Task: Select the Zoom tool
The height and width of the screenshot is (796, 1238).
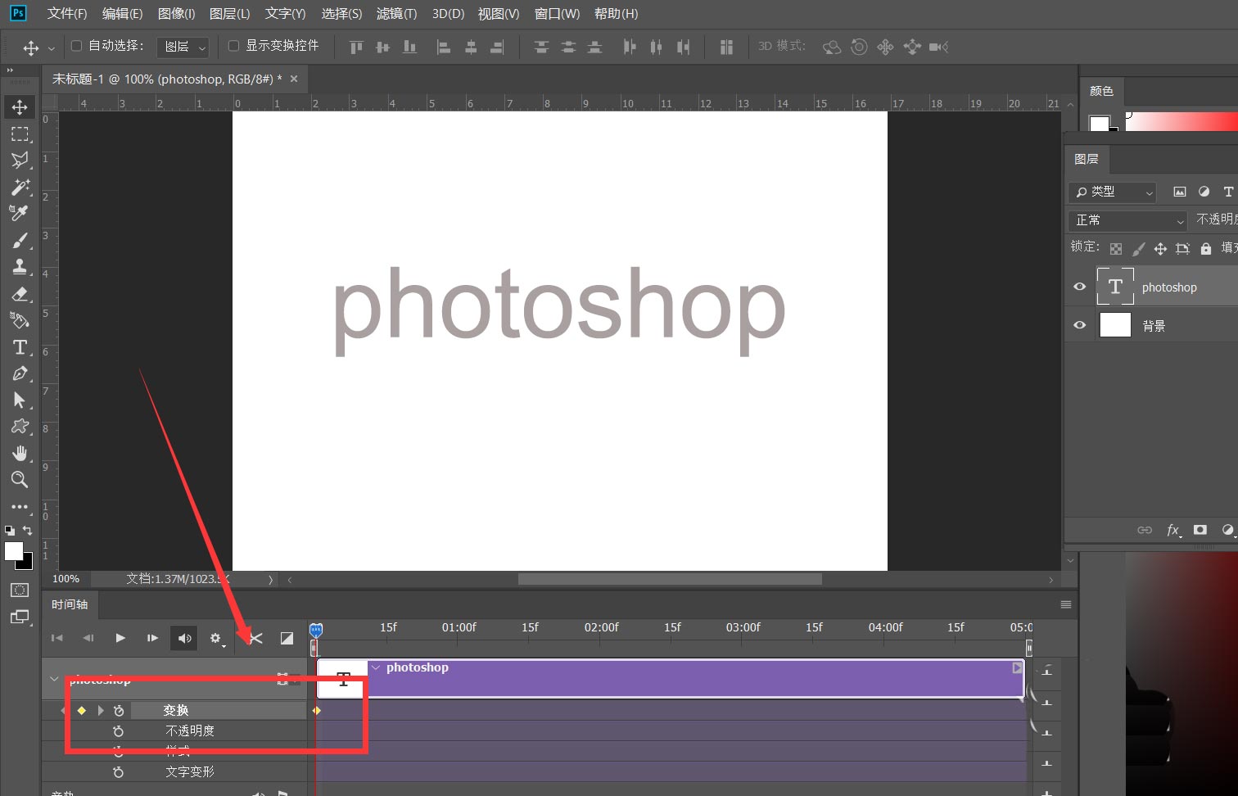Action: 20,480
